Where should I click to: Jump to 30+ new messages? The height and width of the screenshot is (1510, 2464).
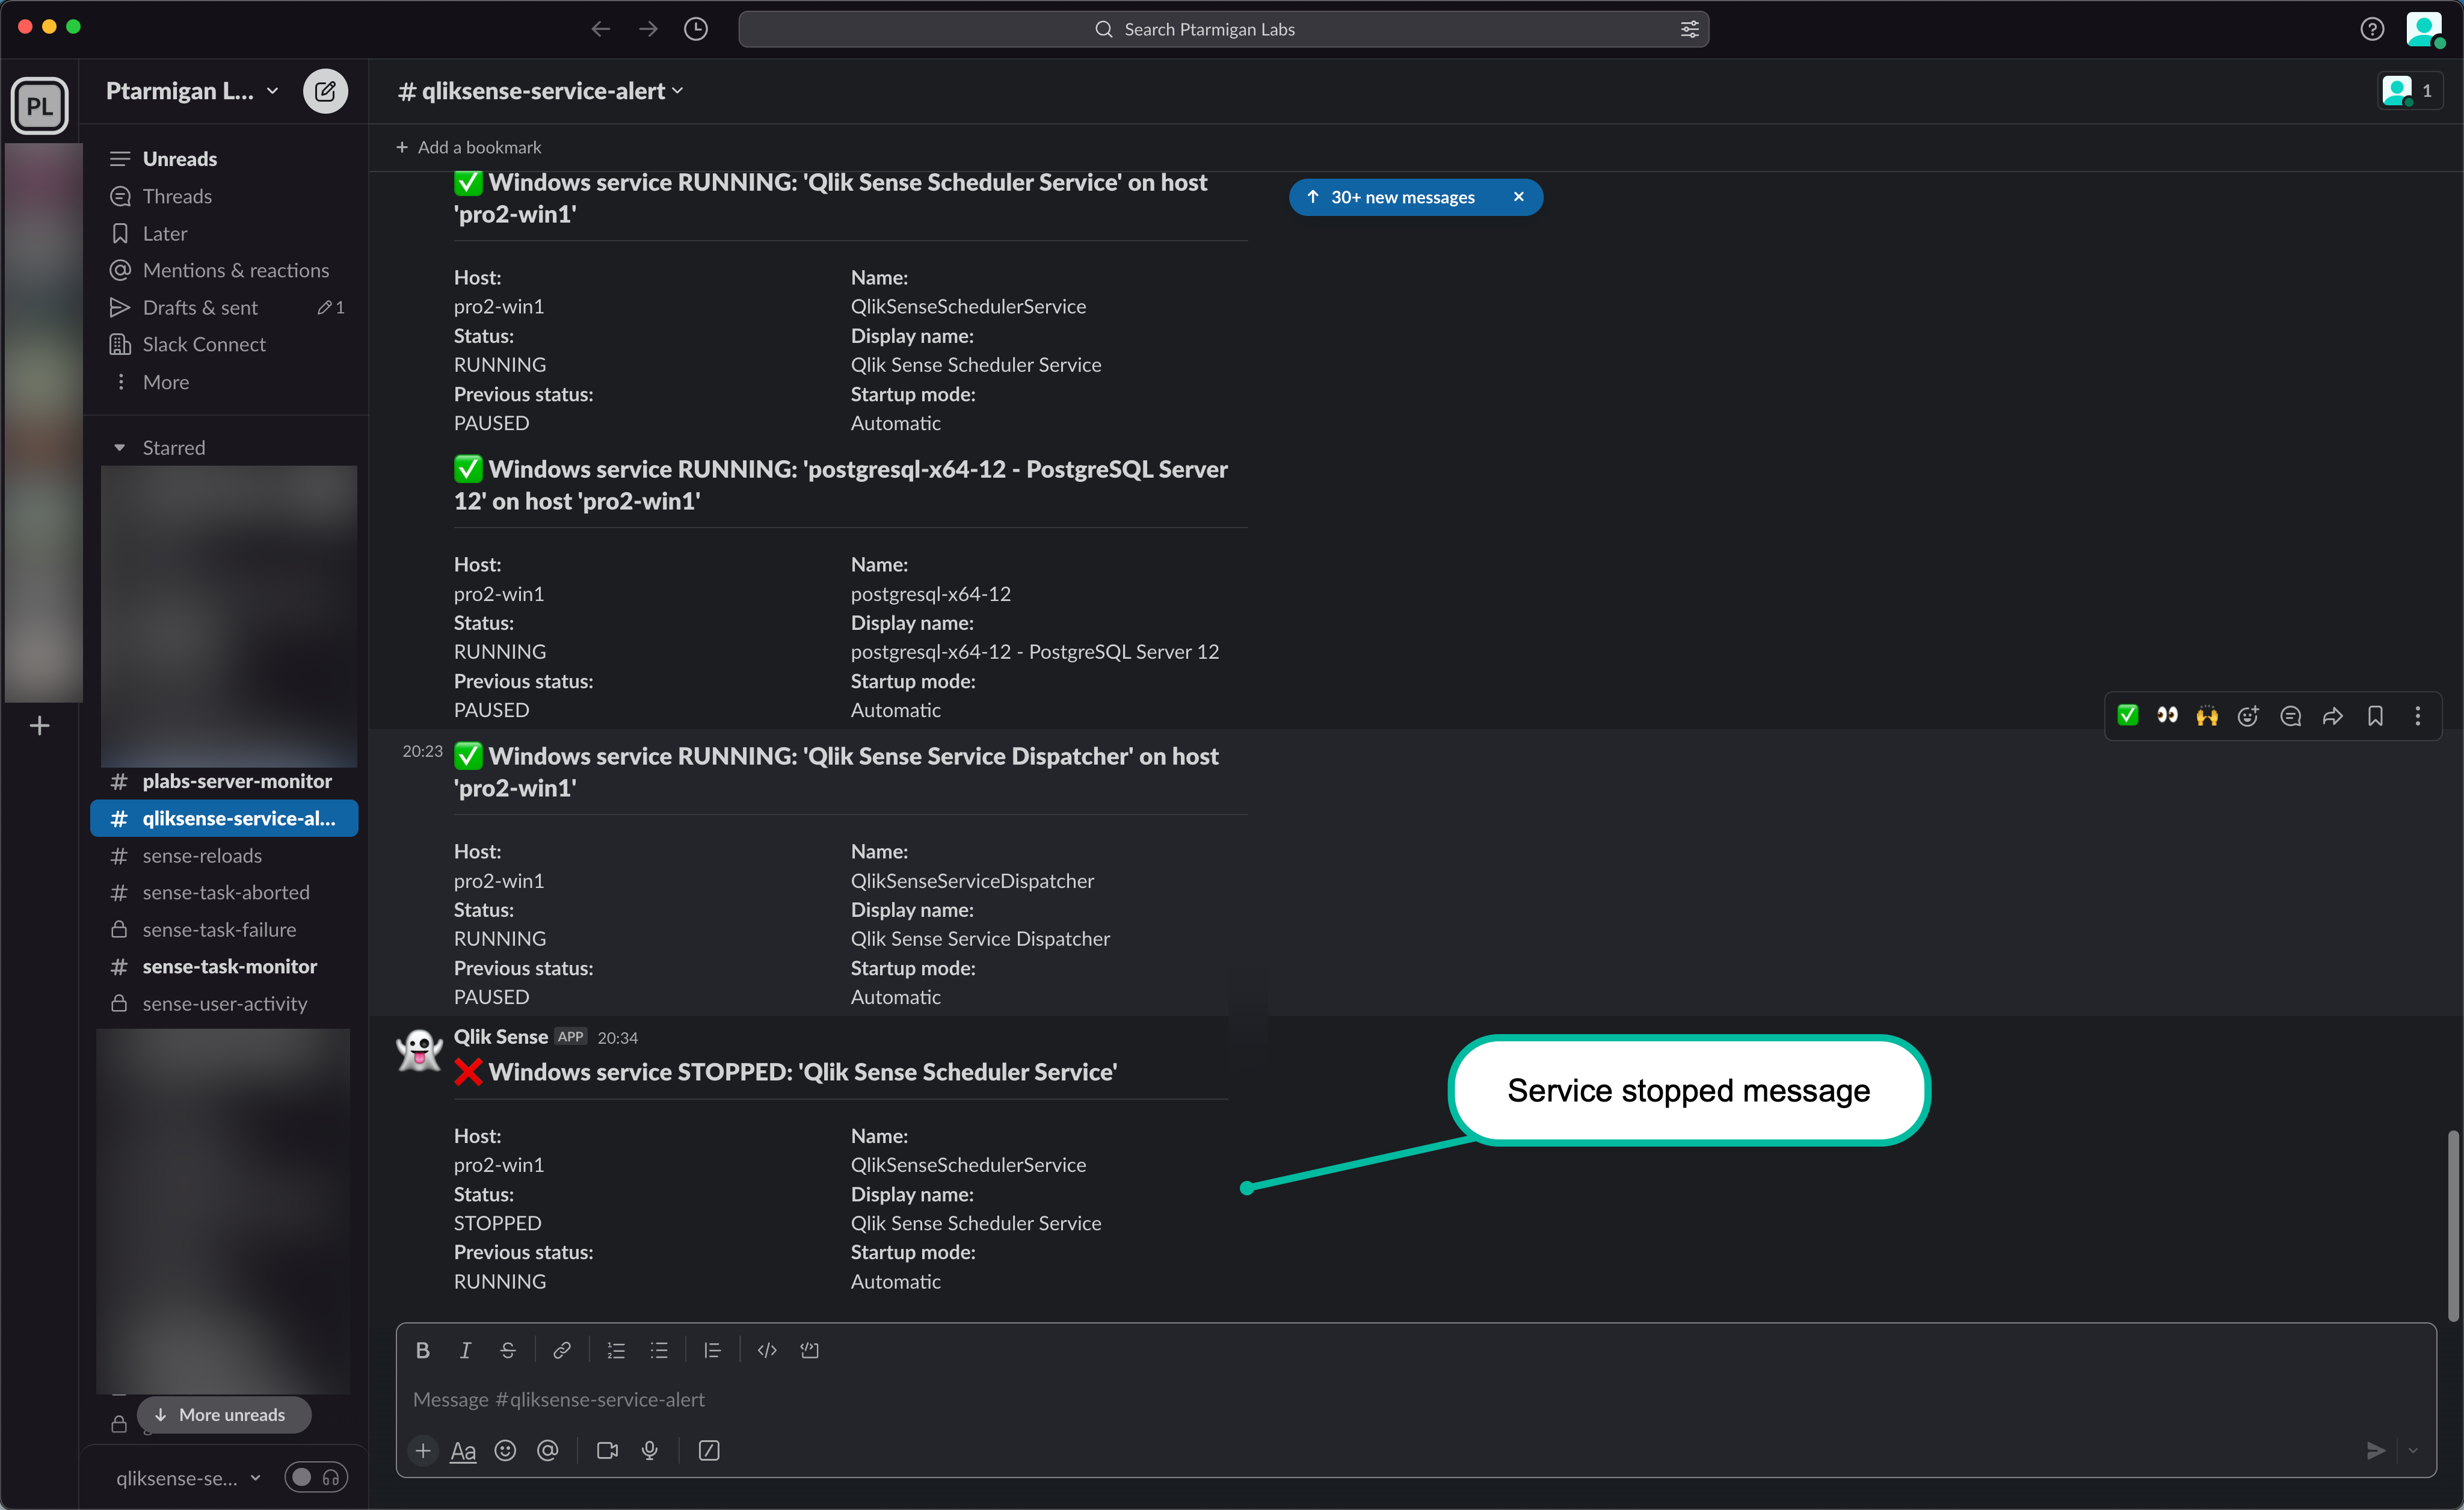1401,197
